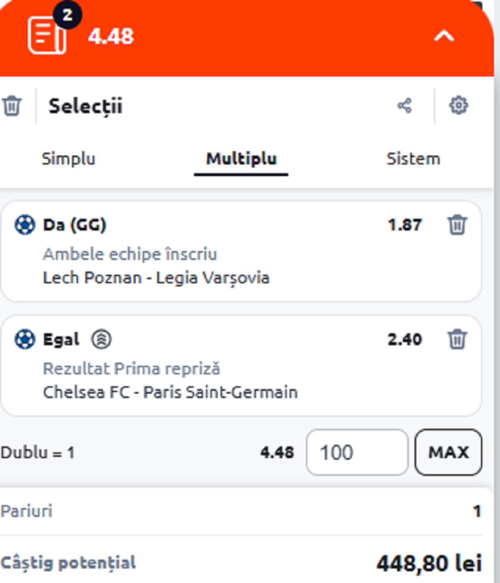Collapse the bet slip with chevron
Viewport: 500px width, 583px height.
(x=444, y=36)
